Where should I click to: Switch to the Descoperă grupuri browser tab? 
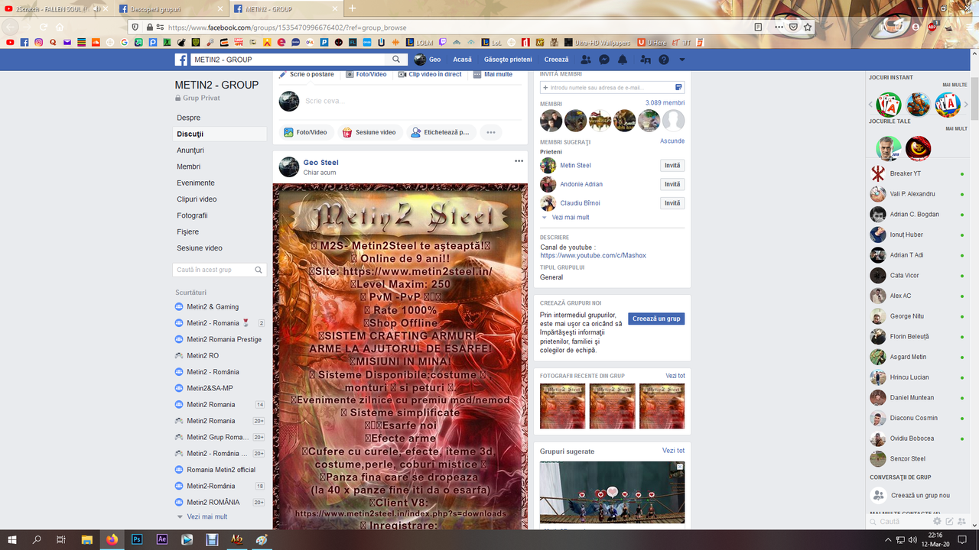[172, 8]
